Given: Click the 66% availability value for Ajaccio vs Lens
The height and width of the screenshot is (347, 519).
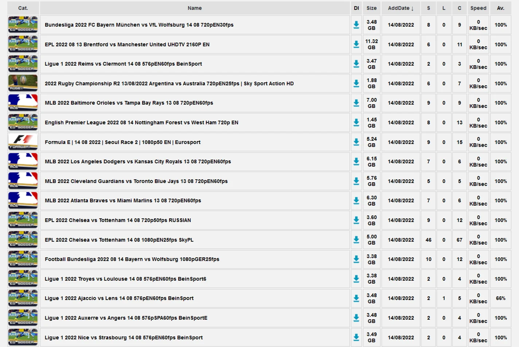Looking at the screenshot, I should tap(501, 298).
